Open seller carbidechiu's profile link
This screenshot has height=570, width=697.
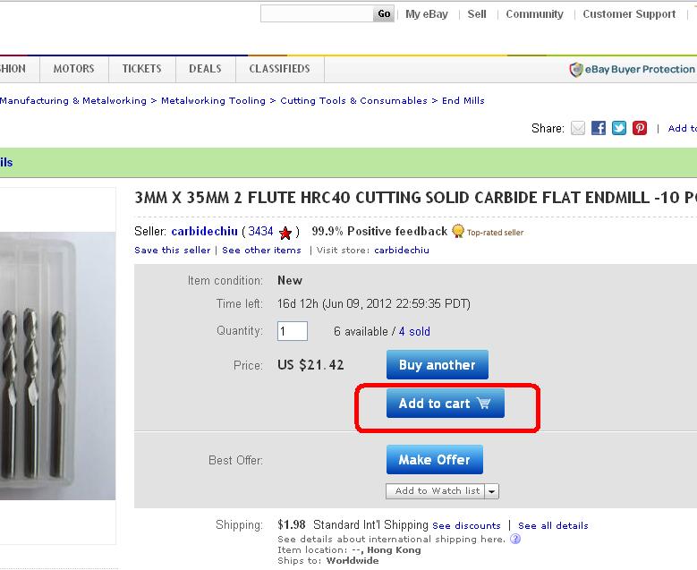[204, 232]
